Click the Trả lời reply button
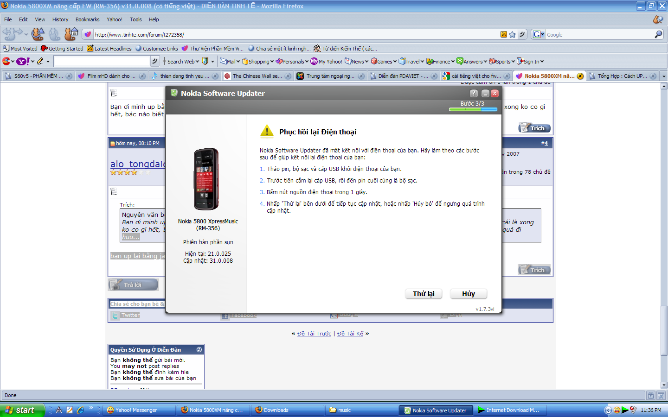668x417 pixels. click(x=133, y=284)
